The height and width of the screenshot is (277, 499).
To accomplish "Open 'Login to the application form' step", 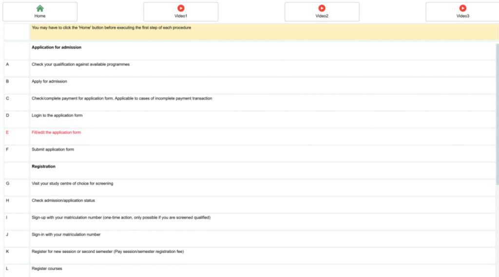I will pos(57,116).
